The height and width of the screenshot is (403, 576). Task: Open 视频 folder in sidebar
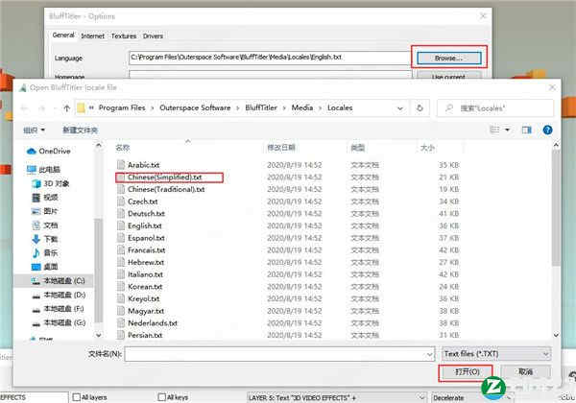45,197
